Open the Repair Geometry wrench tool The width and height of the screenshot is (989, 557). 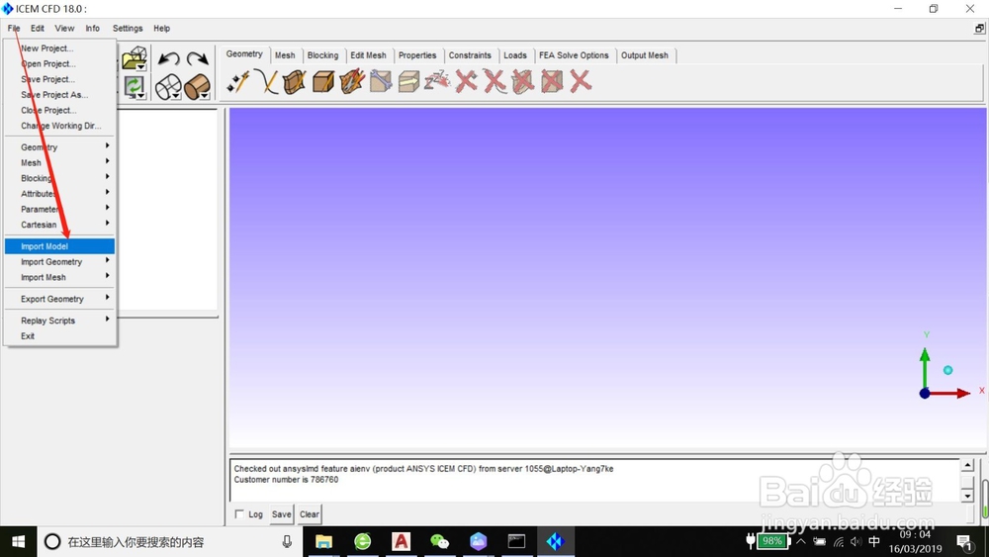coord(381,82)
